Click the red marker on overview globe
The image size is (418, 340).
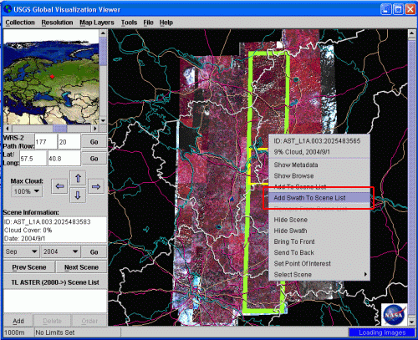point(52,76)
